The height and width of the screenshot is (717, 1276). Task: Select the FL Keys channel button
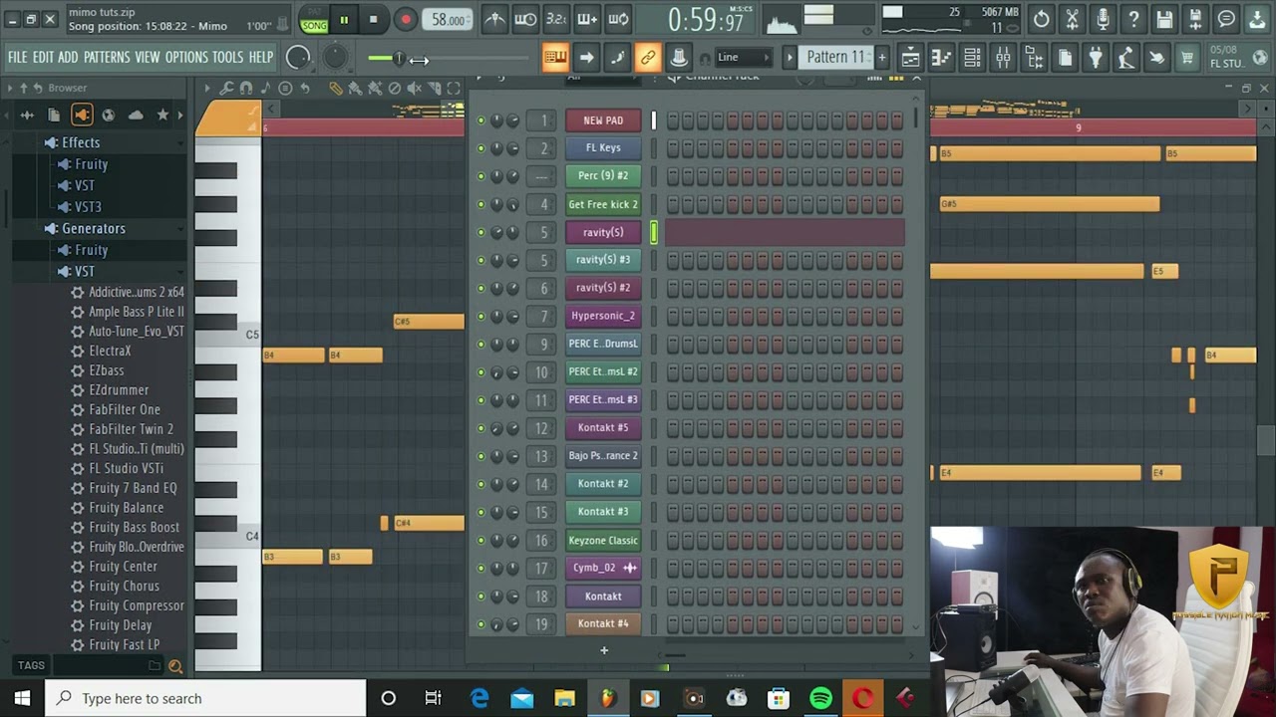point(603,148)
